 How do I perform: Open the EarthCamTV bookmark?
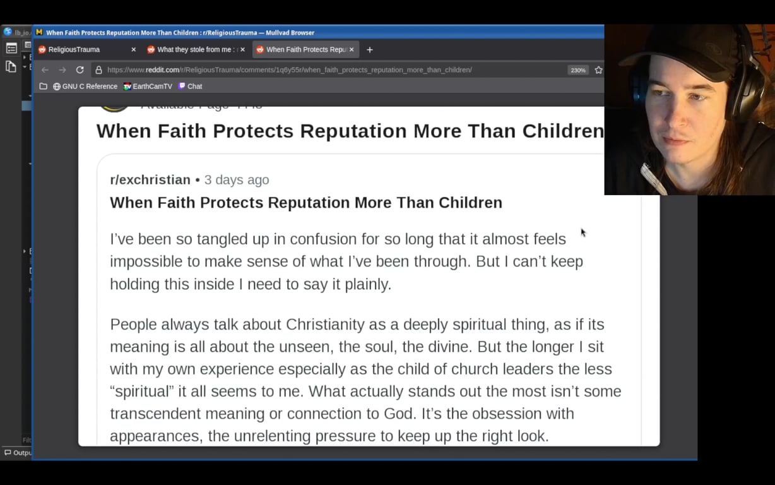pos(148,86)
